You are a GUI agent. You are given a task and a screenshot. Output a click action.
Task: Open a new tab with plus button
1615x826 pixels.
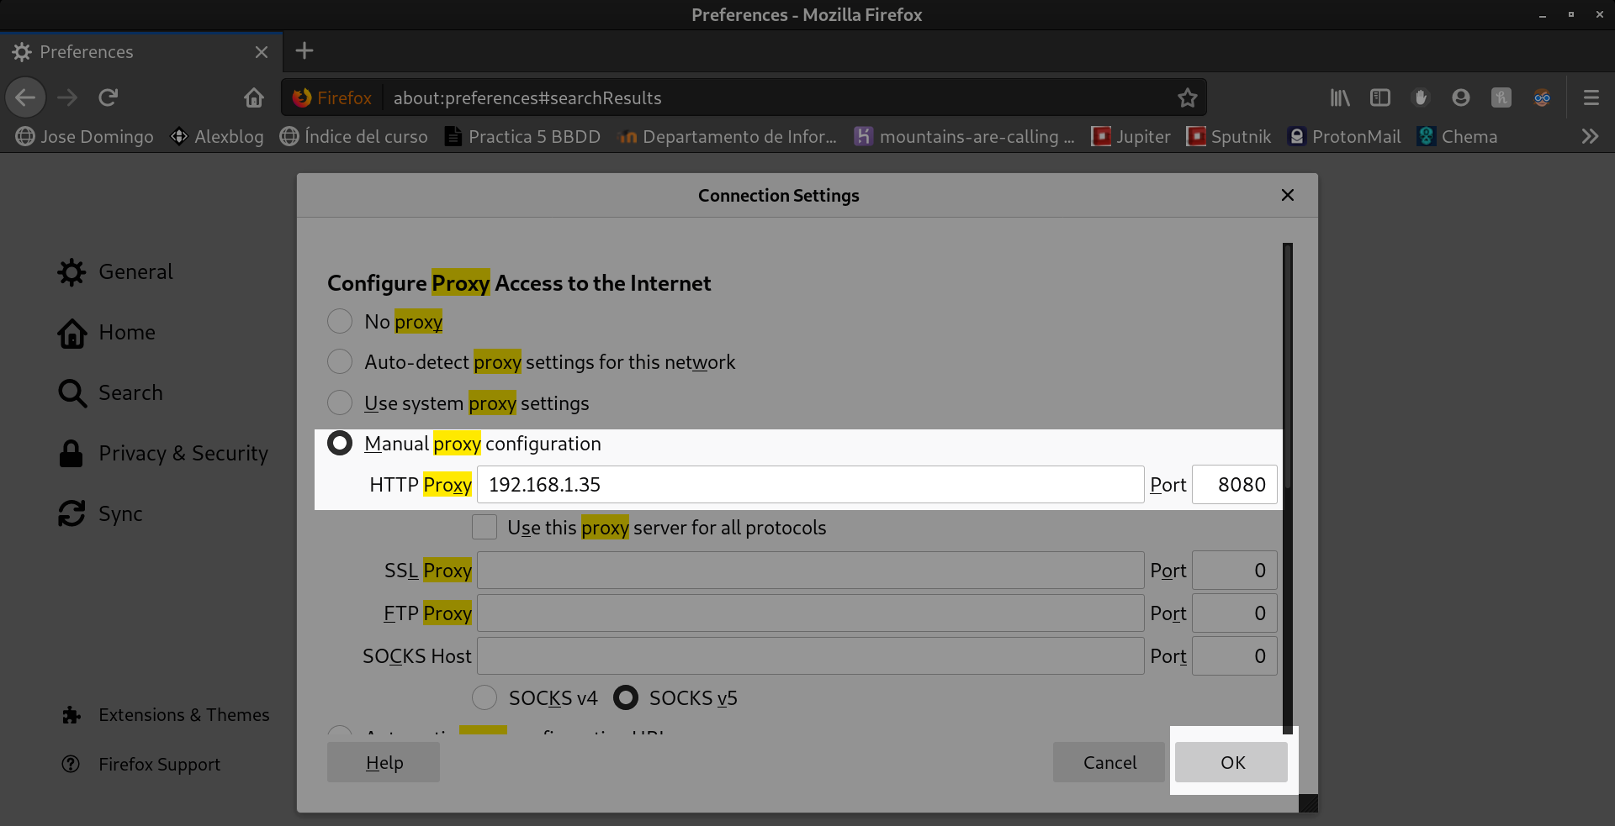click(x=304, y=51)
